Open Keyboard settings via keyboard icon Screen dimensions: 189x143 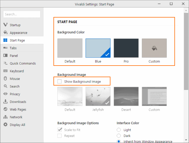(x=5, y=71)
